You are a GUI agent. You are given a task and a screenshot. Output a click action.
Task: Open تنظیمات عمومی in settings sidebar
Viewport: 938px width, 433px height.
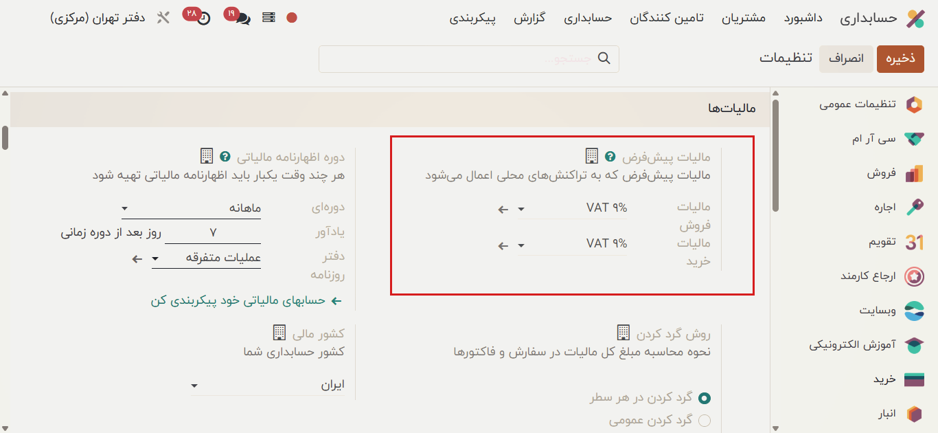tap(857, 104)
